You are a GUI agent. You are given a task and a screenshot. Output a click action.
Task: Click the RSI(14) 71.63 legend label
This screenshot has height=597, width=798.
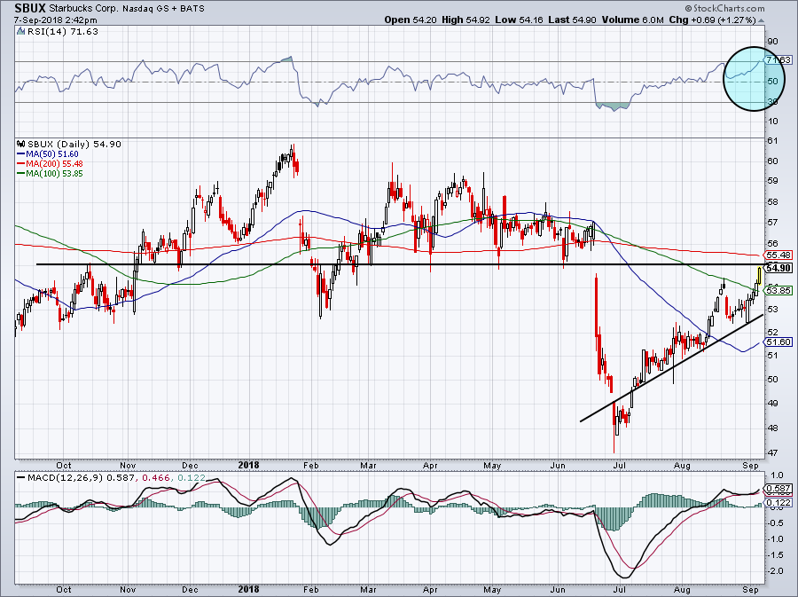(62, 32)
